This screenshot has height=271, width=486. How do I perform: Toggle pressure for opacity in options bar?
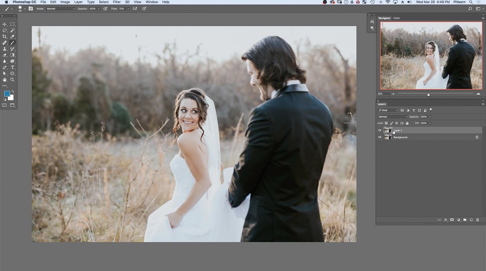click(105, 8)
